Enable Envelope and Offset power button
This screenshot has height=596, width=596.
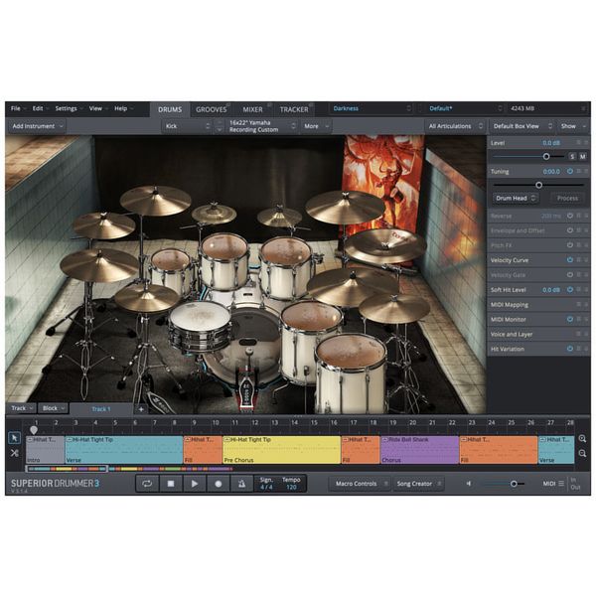(x=570, y=230)
